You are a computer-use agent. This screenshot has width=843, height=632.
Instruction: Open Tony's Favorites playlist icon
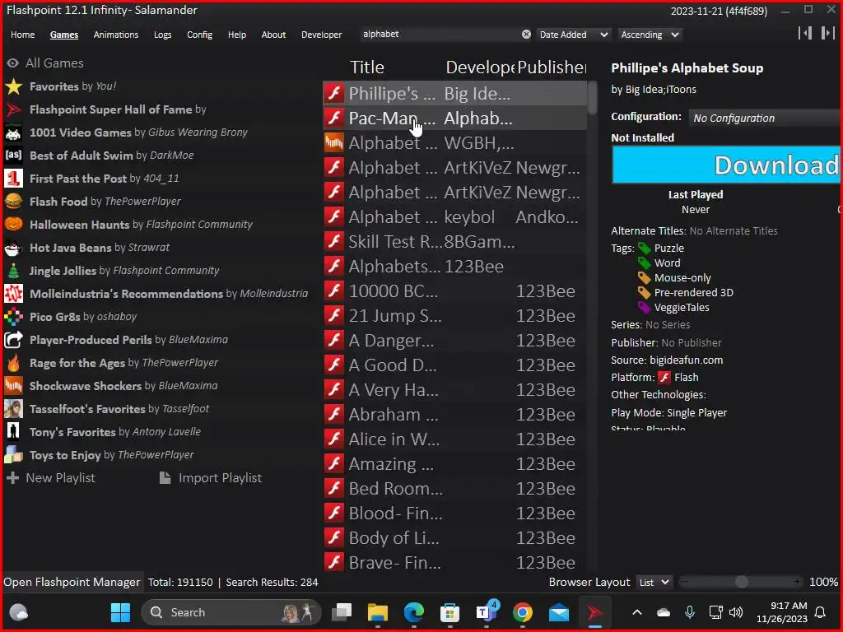pyautogui.click(x=13, y=432)
